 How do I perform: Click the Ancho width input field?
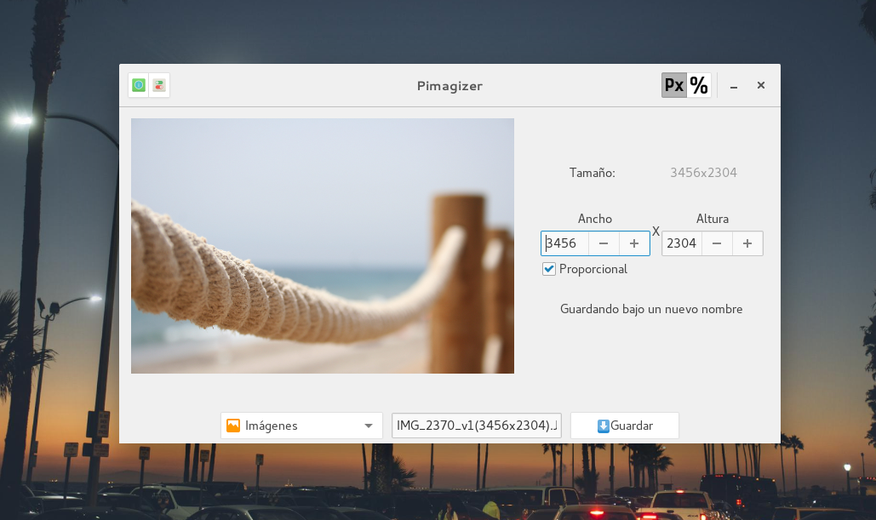click(565, 243)
